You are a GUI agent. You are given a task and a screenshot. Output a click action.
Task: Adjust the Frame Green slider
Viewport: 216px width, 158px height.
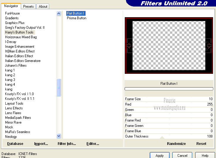pos(169,126)
